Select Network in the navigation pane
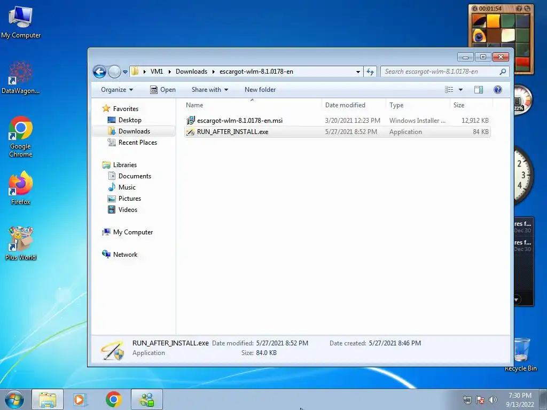The image size is (547, 410). tap(125, 255)
